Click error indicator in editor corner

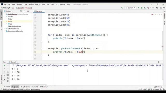153,14
